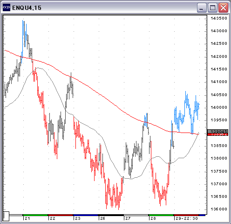Select the red moving average value label
231x224 pixels.
tap(217, 134)
